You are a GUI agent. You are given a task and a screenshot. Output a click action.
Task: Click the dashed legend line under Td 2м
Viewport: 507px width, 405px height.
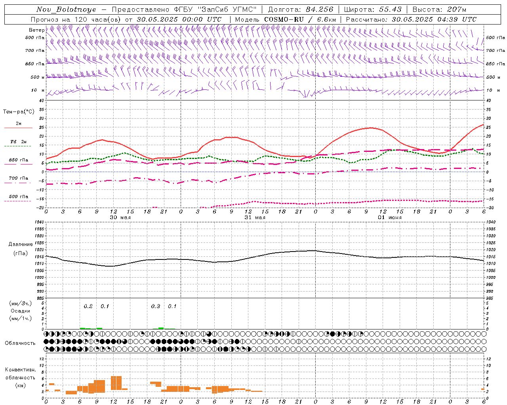coord(18,146)
